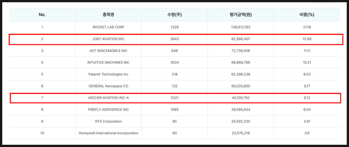Click weight value 9.17
Screen dimensions: 349x147
click(x=307, y=86)
